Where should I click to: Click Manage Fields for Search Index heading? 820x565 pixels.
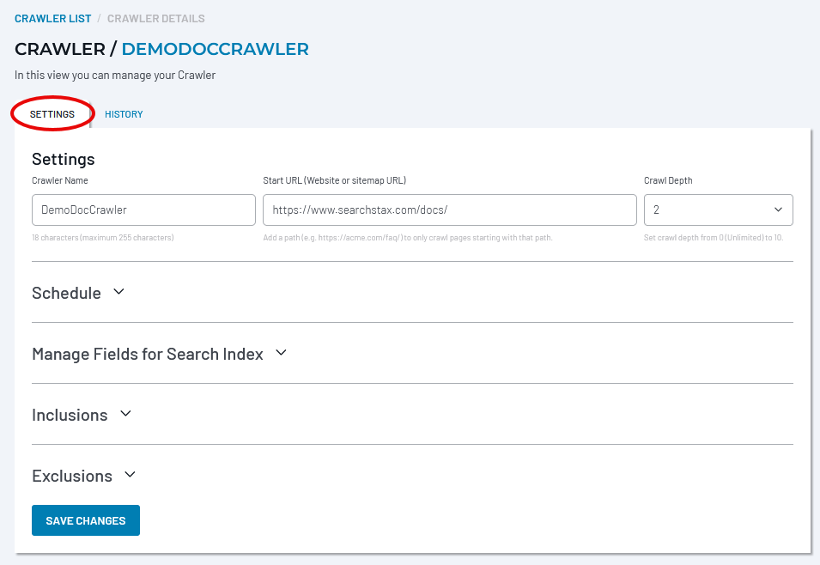click(148, 354)
